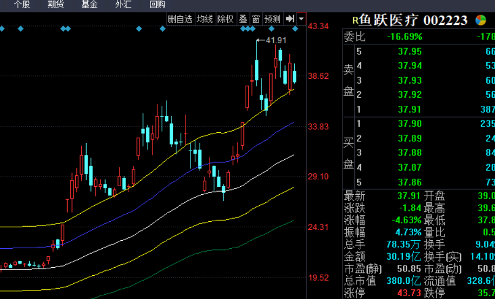Switch to the 期货 tab
This screenshot has width=495, height=299.
click(x=56, y=4)
